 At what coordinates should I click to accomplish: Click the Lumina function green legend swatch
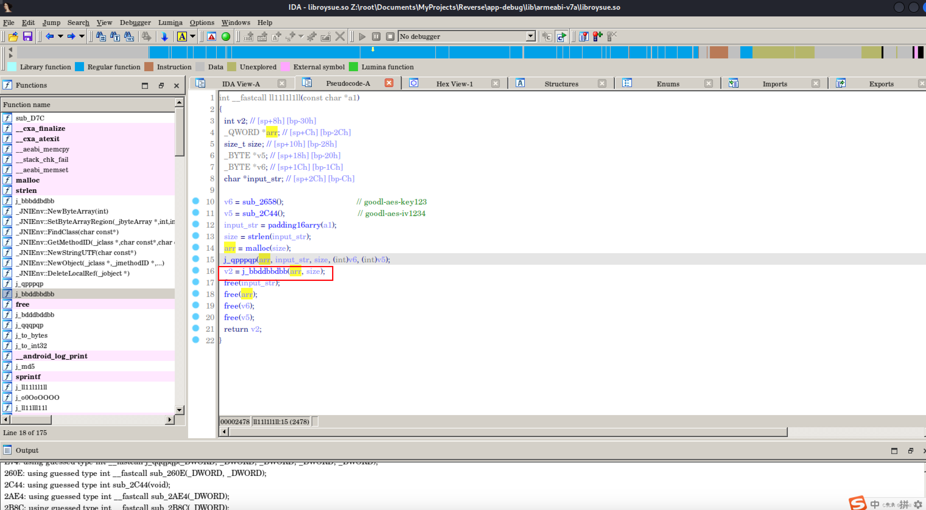tap(353, 67)
